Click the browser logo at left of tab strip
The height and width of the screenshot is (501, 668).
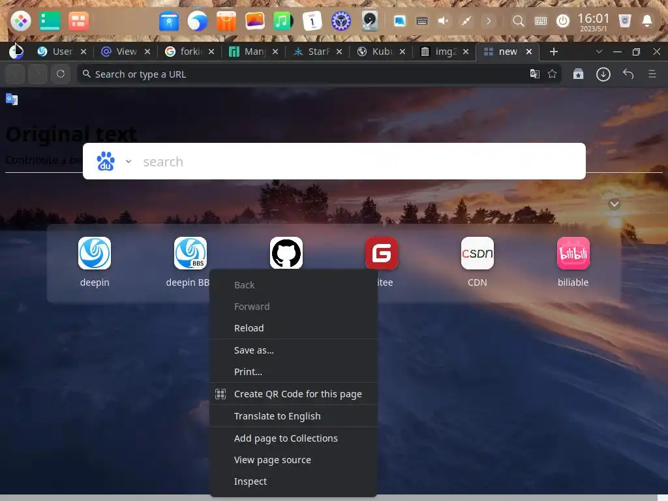(16, 52)
